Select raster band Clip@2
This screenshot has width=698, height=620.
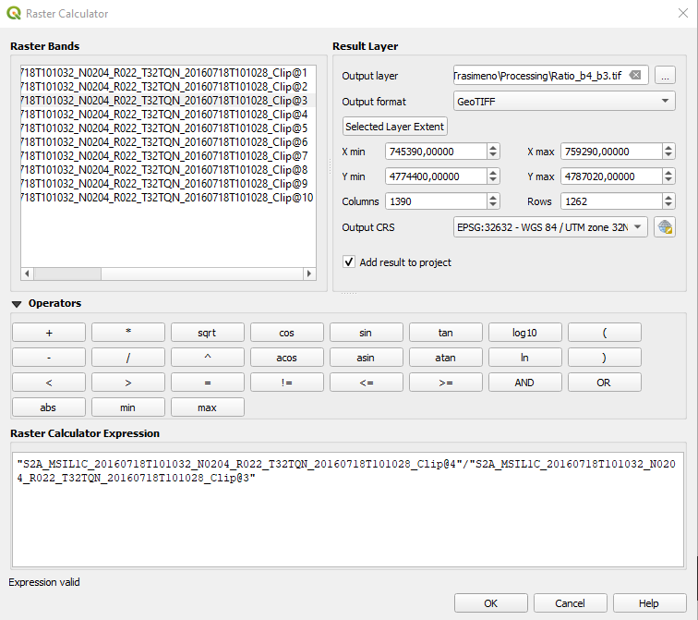[168, 87]
